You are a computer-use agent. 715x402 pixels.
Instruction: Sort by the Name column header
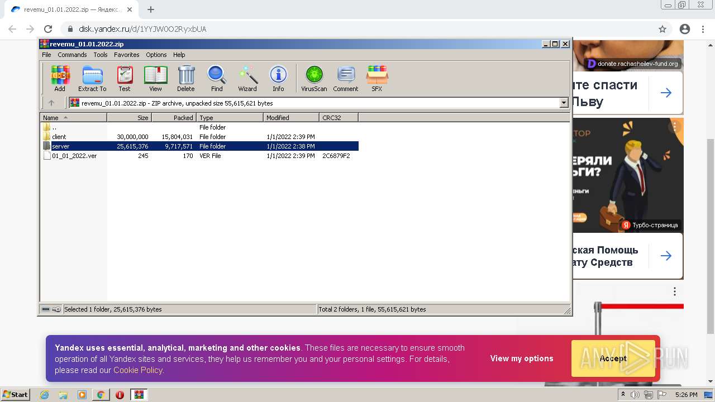(x=73, y=117)
